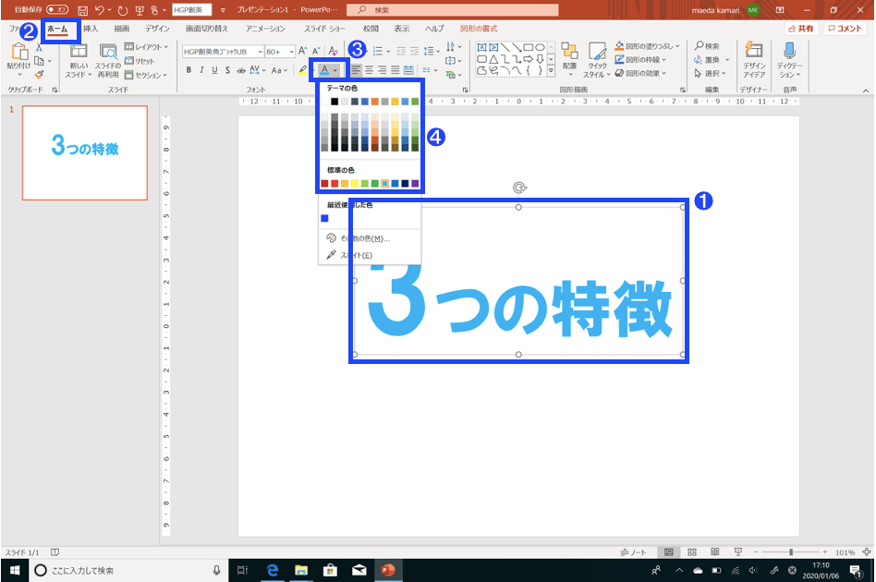Click the Format Painter brush icon

click(39, 74)
